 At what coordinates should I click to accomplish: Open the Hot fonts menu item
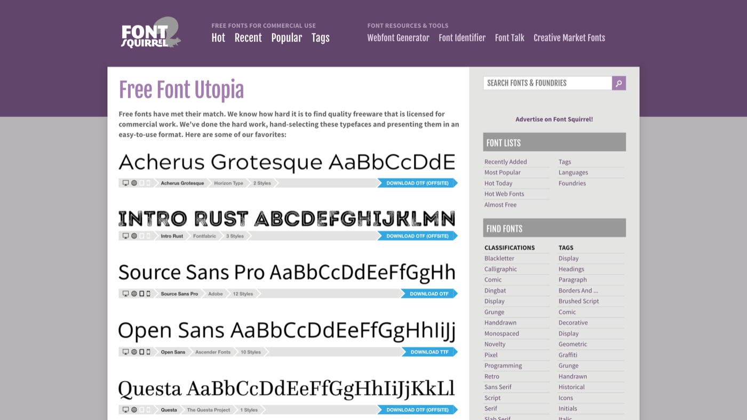click(218, 38)
